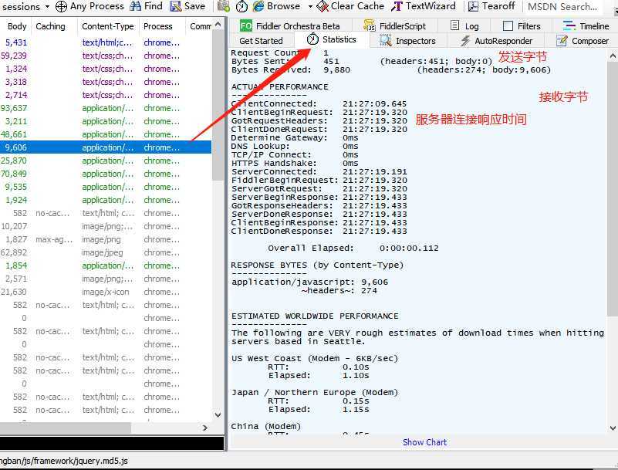Click the Statistics panel scroll-down arrow
This screenshot has width=618, height=470.
pos(613,428)
